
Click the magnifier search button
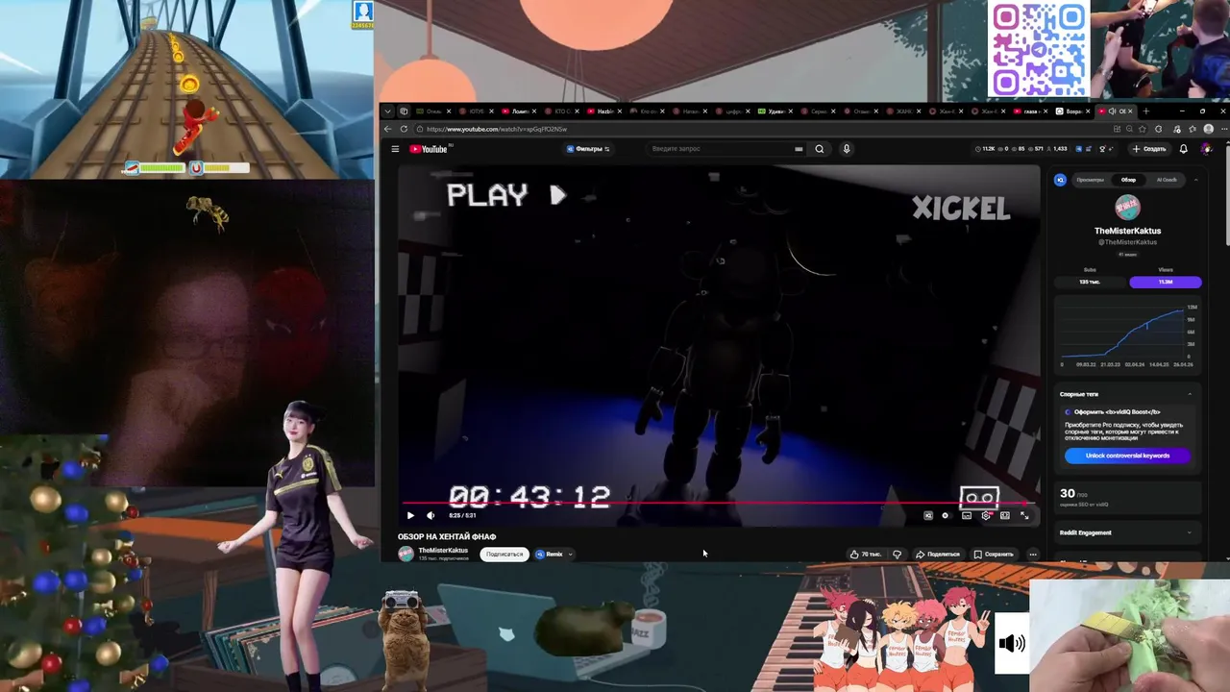(820, 149)
